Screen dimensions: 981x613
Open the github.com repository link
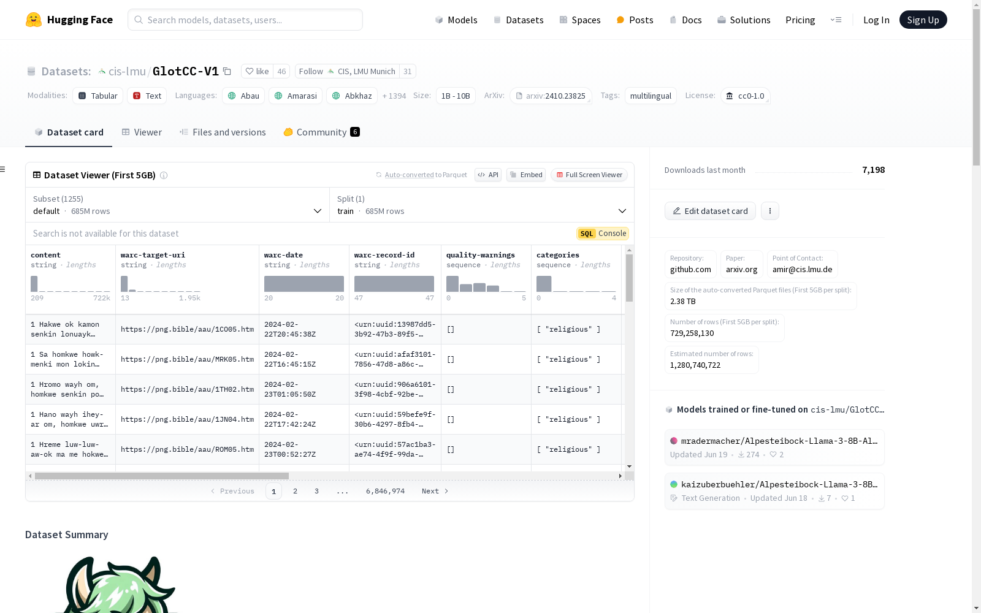click(x=690, y=265)
